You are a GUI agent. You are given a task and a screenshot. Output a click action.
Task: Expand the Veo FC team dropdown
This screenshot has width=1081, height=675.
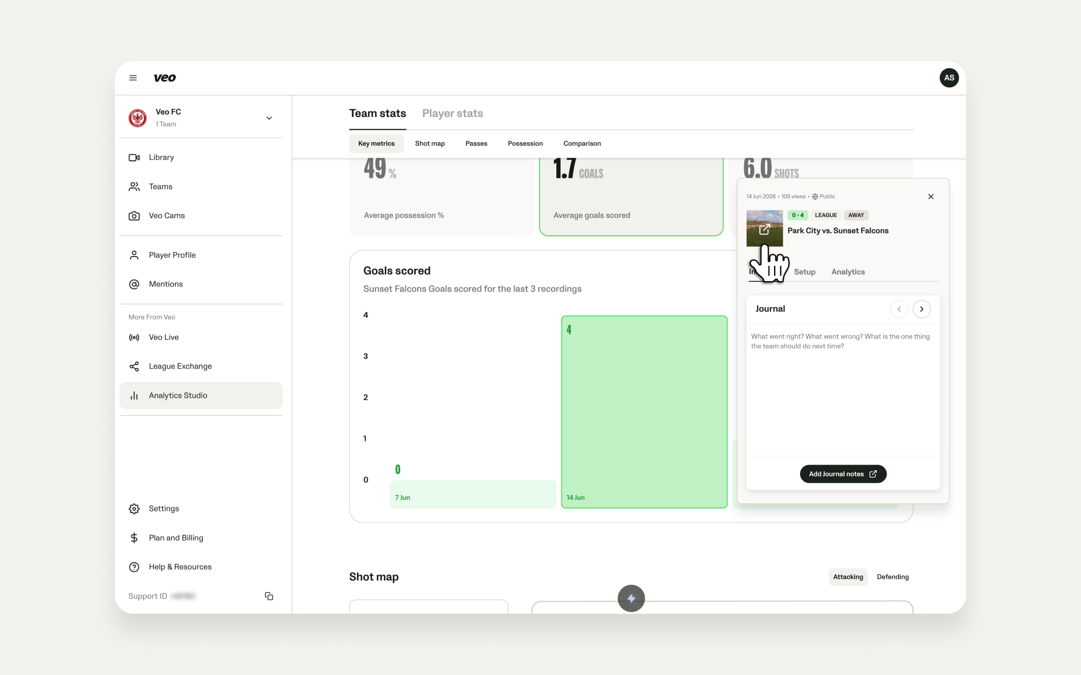tap(269, 118)
